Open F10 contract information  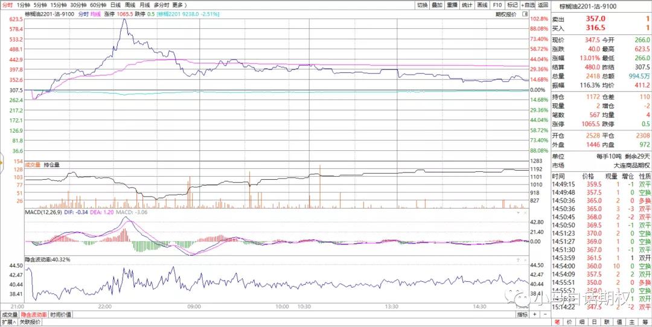click(497, 5)
